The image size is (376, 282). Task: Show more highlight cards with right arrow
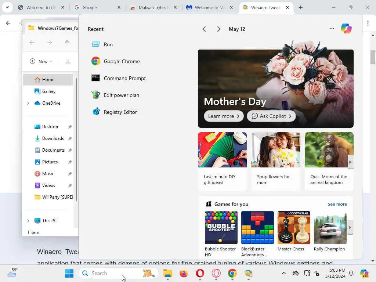(x=350, y=162)
